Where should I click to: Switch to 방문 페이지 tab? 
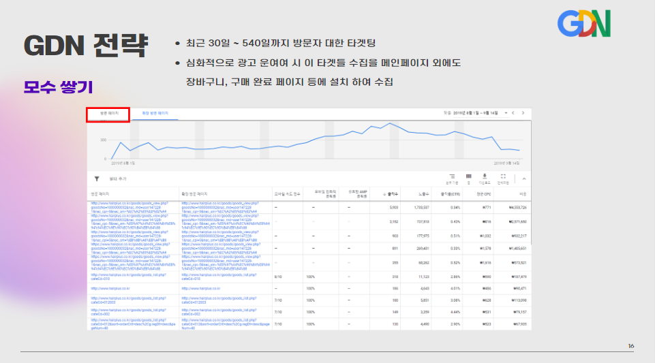108,114
